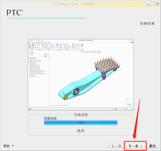Click the Thermal Mode icon in preview
This screenshot has width=161, height=151.
pyautogui.click(x=33, y=45)
